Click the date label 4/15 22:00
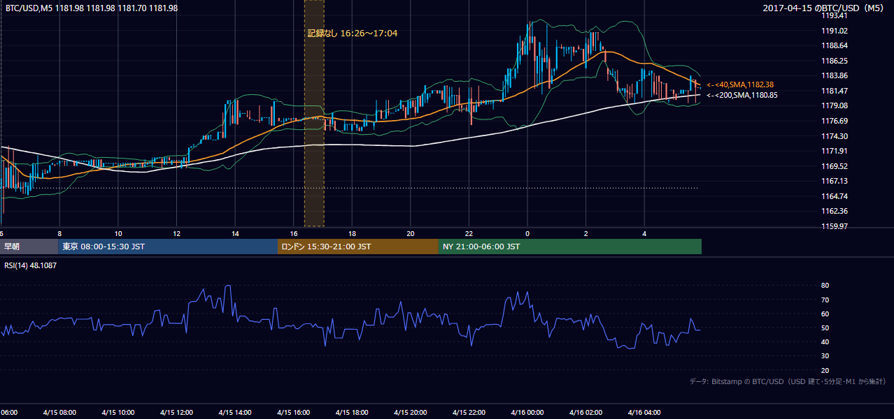Screen dimensions: 894x419 [469, 413]
